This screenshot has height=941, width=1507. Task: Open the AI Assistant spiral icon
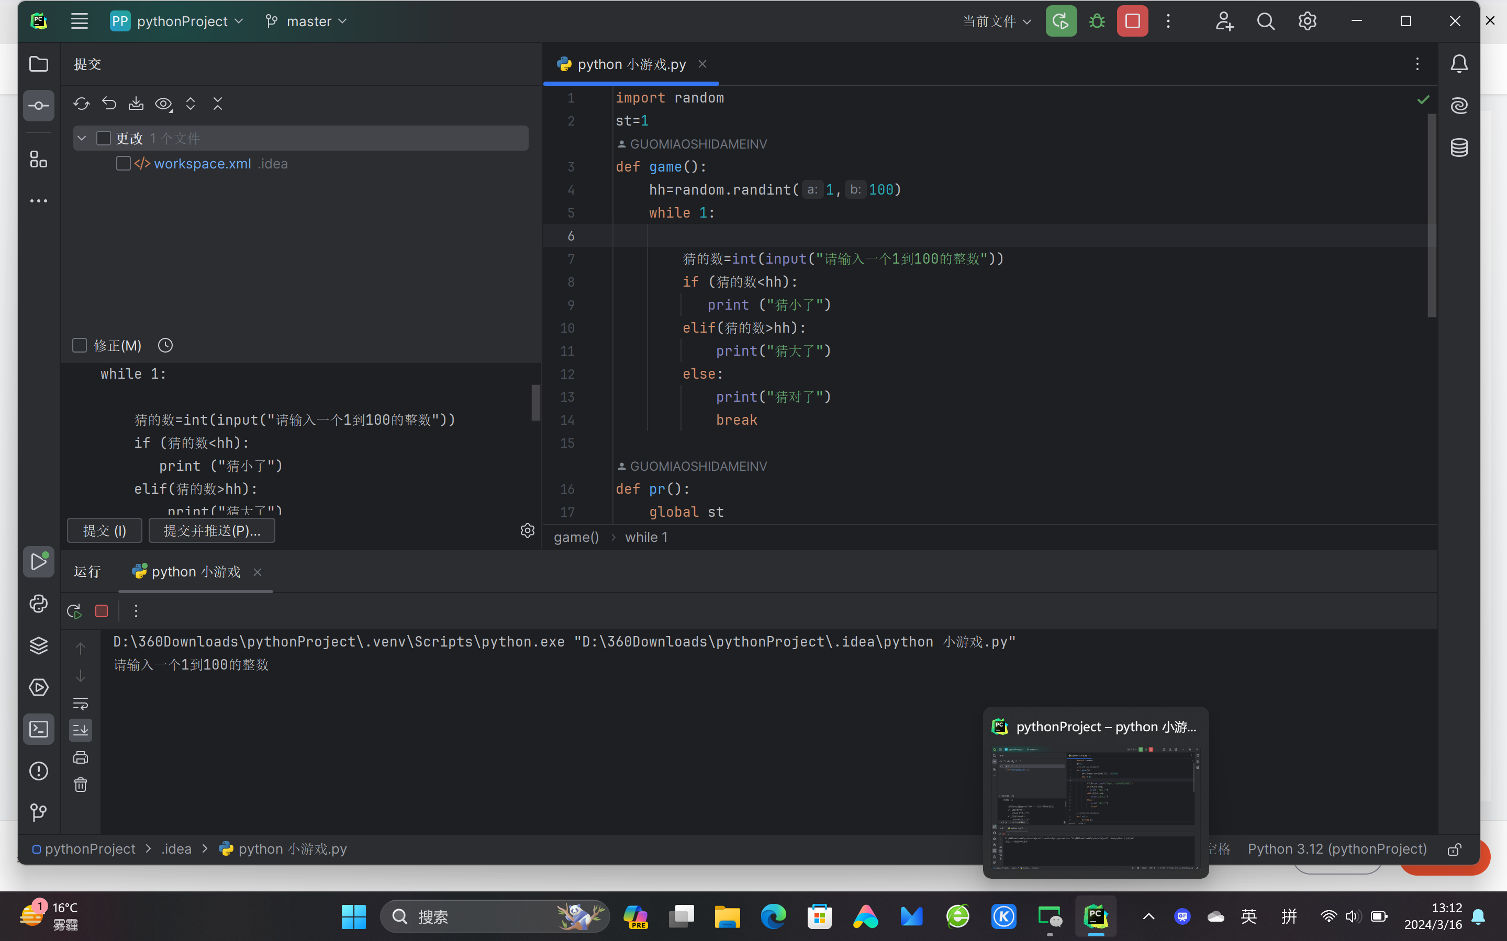(x=1459, y=105)
